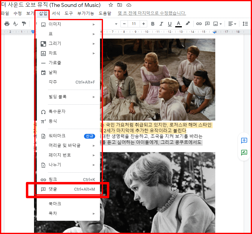This screenshot has height=234, width=252.
Task: Expand the 나누기 break submenu
Action: pos(68,165)
